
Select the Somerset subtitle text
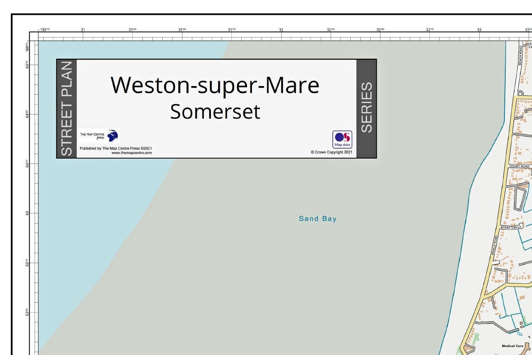(x=215, y=111)
